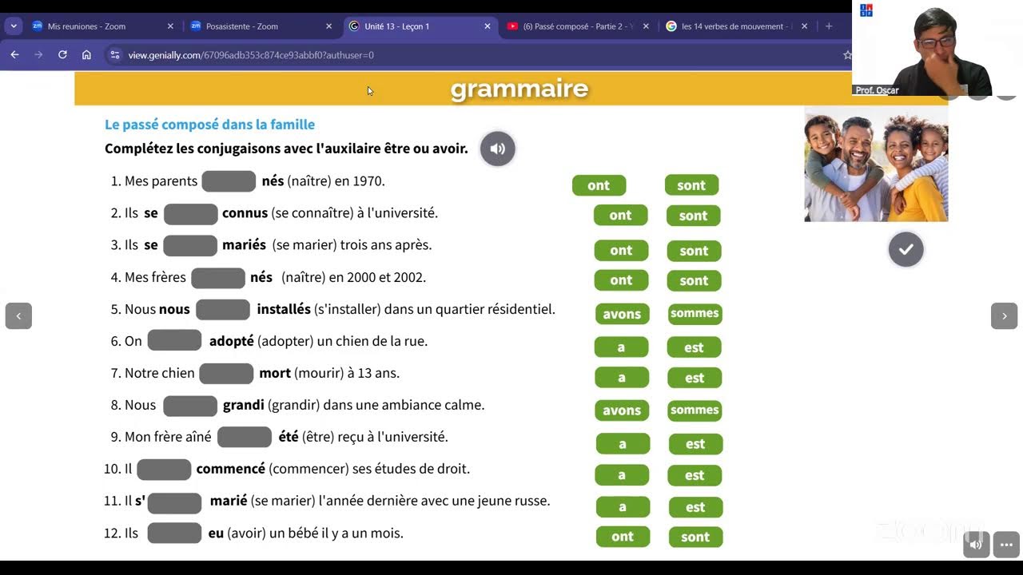Switch to Mis reuniones - Zoom tab
This screenshot has height=575, width=1023.
coord(102,26)
